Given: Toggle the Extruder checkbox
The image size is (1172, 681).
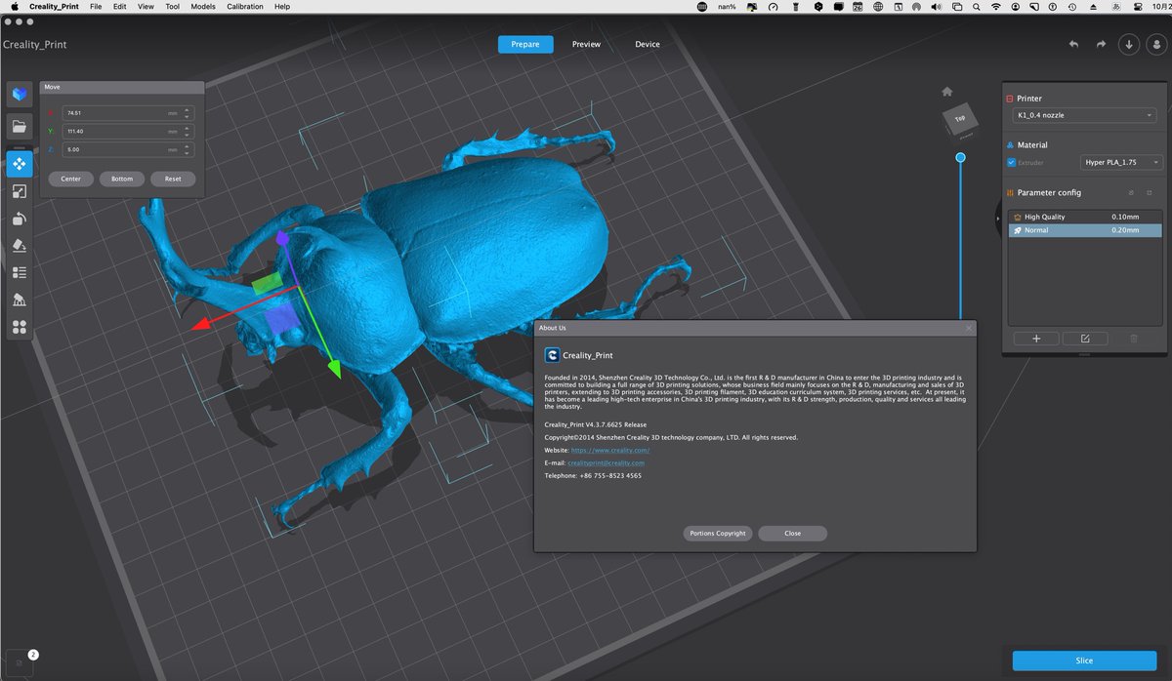Looking at the screenshot, I should (x=1011, y=162).
